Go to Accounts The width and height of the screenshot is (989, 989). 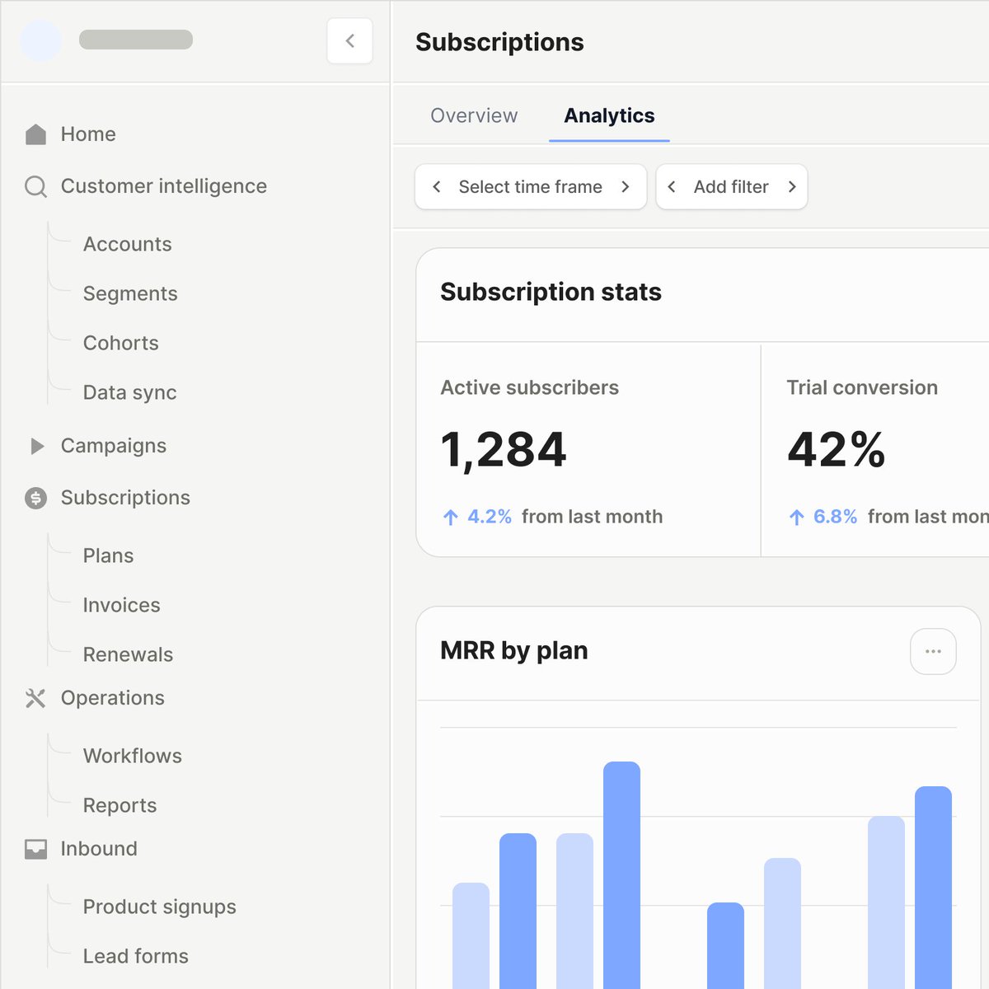(128, 244)
